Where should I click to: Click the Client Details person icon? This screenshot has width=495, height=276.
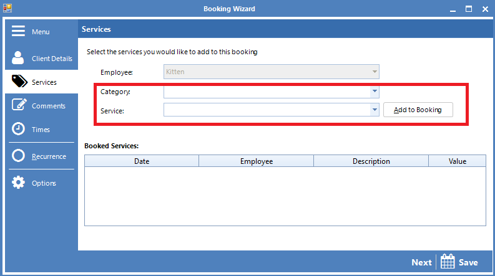(x=18, y=58)
